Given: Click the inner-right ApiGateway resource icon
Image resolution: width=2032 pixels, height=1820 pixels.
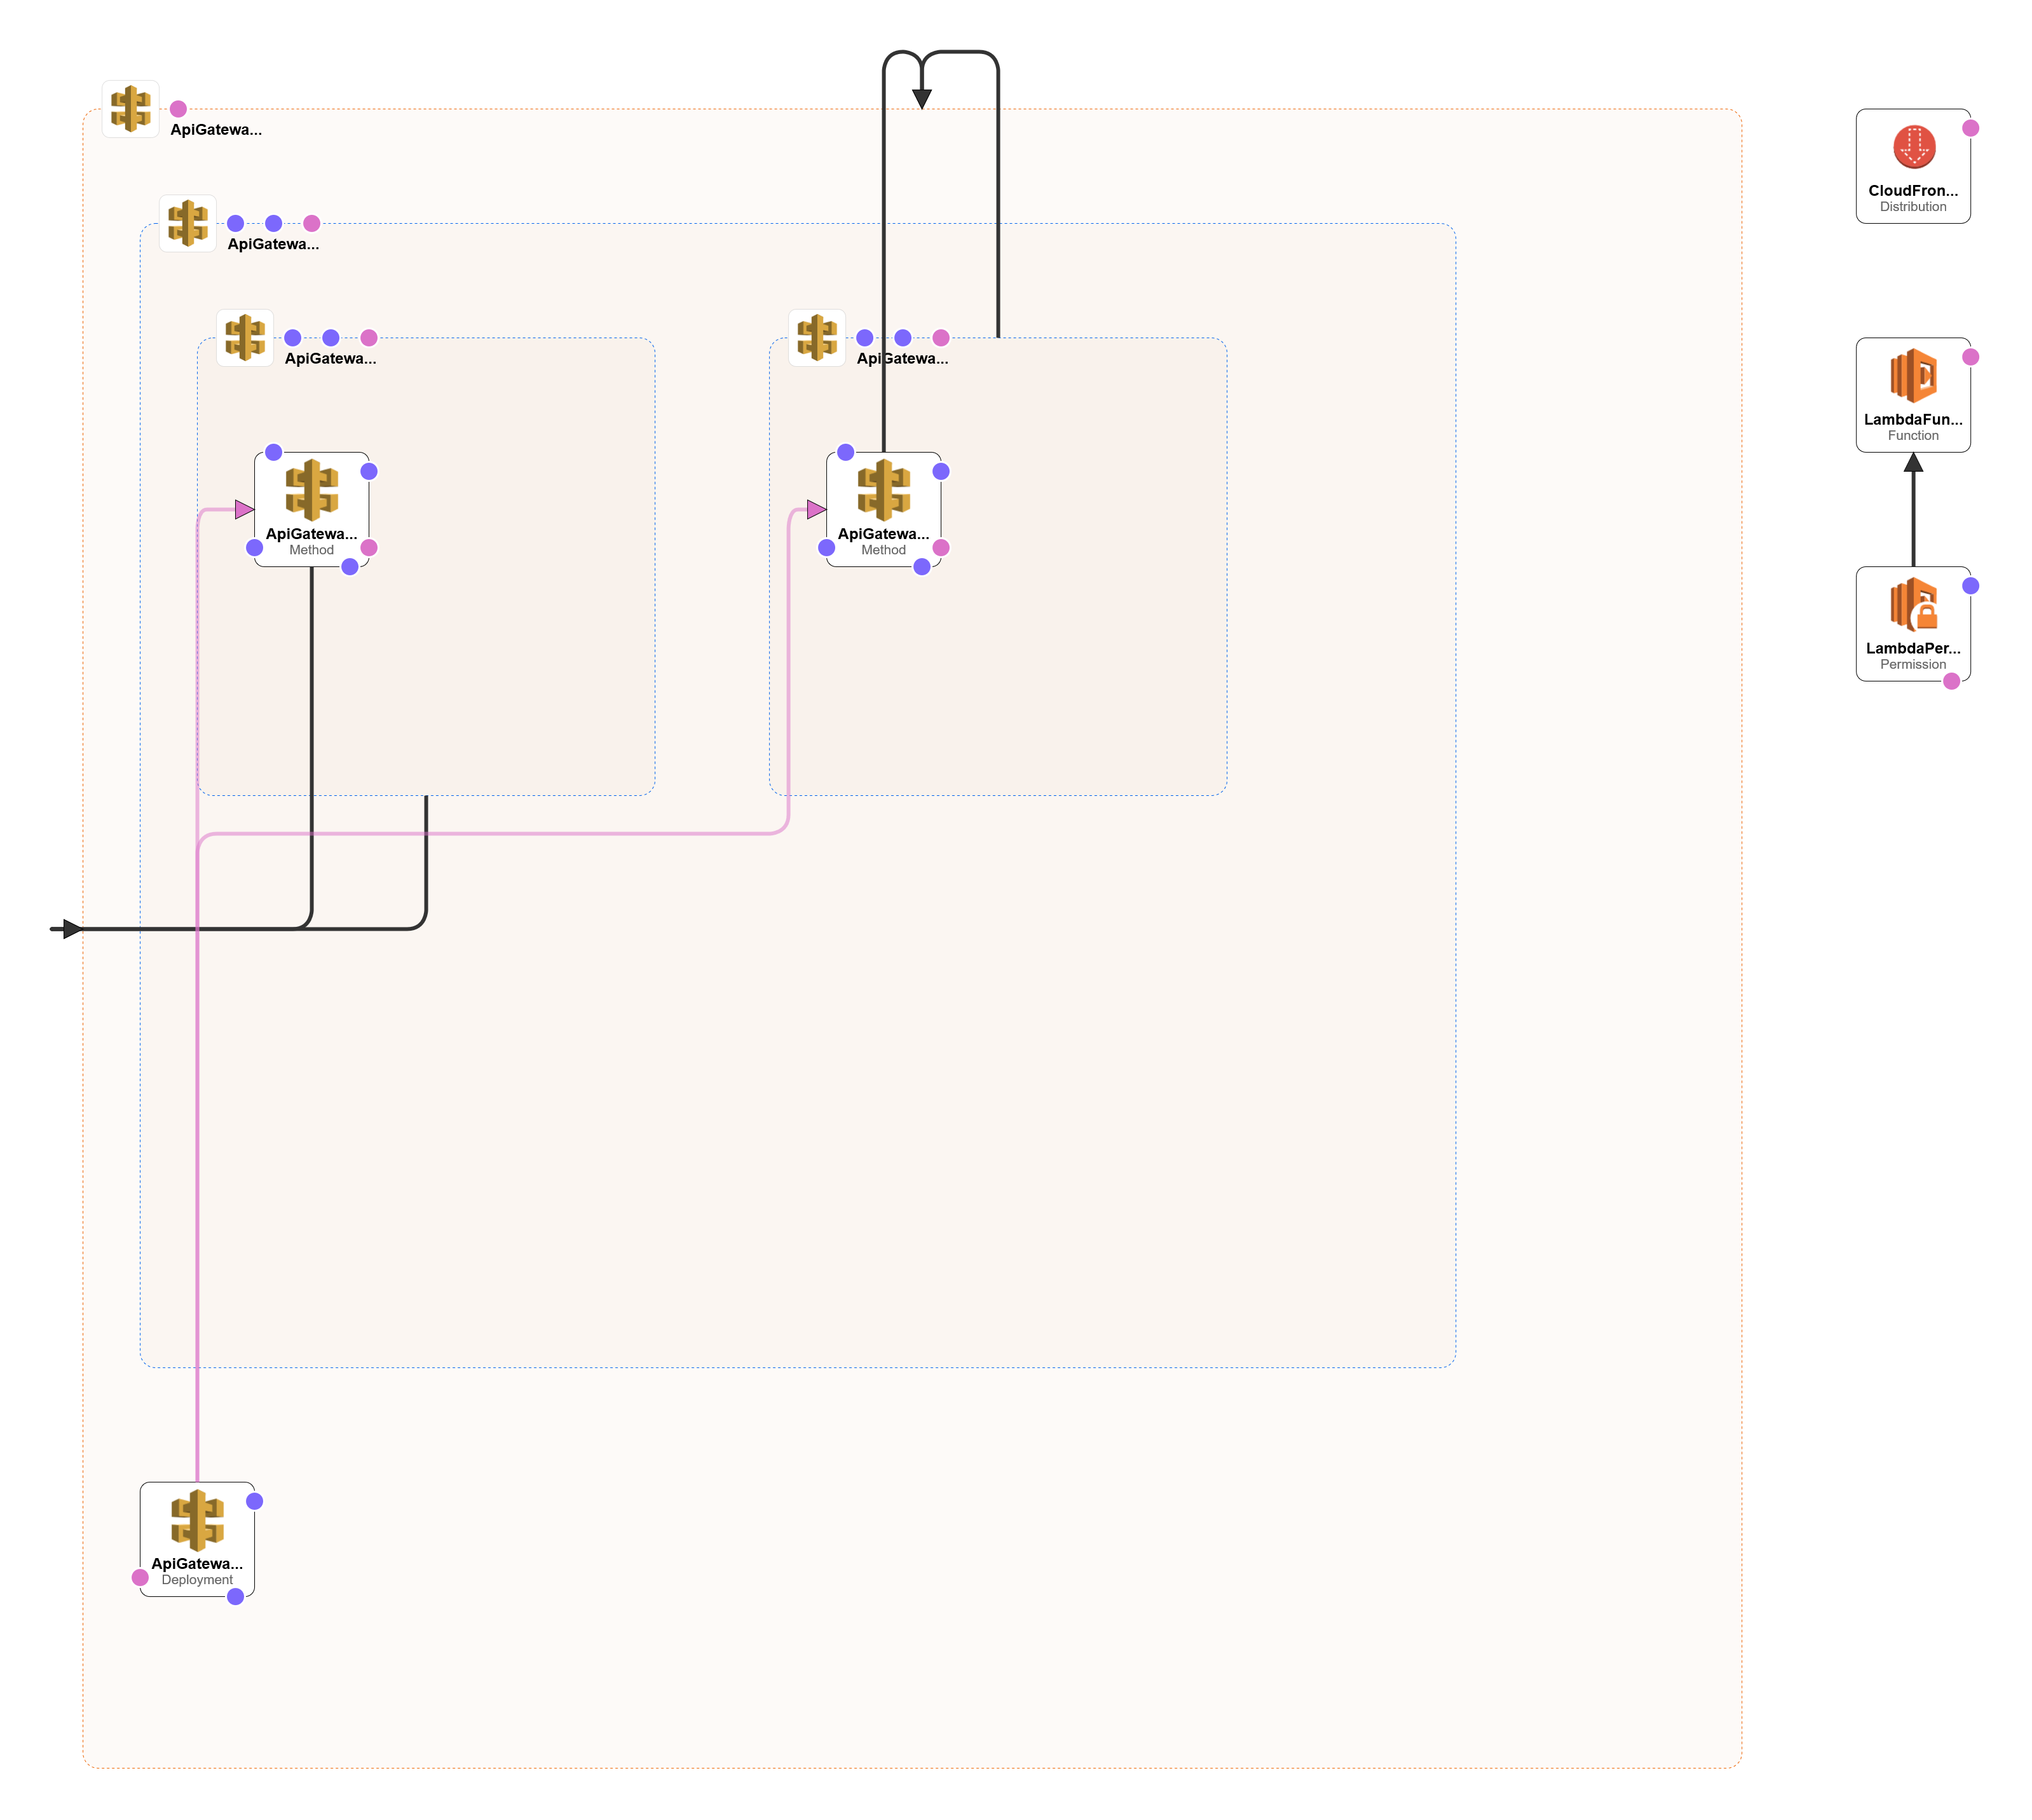Looking at the screenshot, I should click(816, 337).
